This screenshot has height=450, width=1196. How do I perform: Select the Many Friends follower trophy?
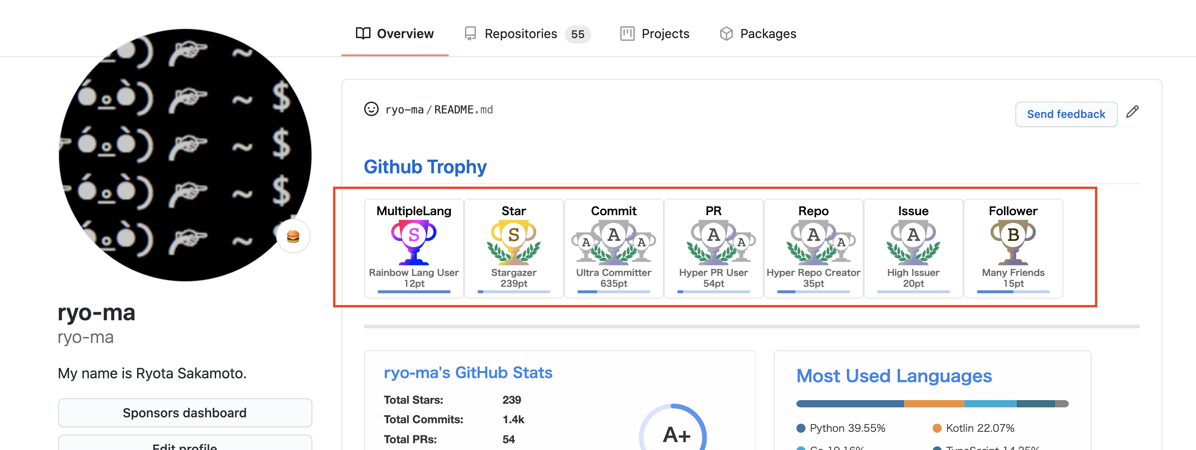pyautogui.click(x=1013, y=249)
